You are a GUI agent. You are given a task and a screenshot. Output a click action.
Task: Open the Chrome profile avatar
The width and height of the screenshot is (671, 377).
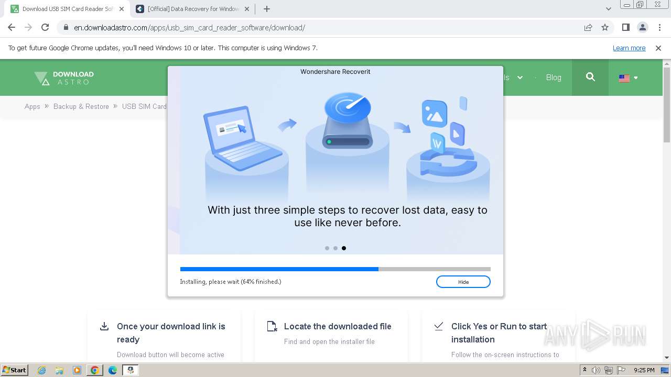click(x=642, y=27)
